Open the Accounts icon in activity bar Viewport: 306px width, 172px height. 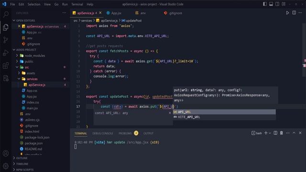tap(6, 153)
